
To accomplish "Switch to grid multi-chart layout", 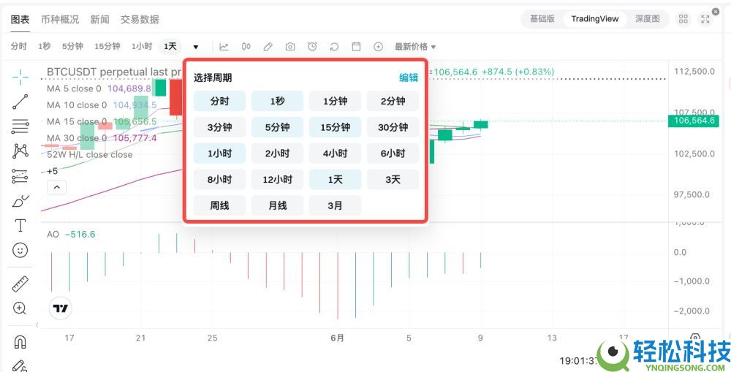I will pyautogui.click(x=683, y=19).
